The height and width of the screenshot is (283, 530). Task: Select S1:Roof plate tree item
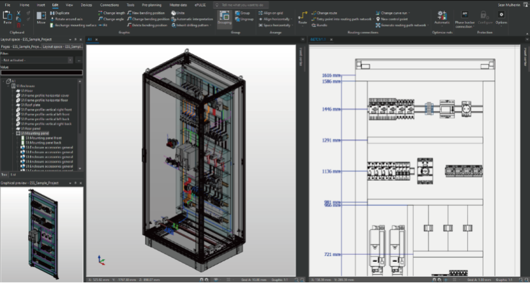(30, 105)
